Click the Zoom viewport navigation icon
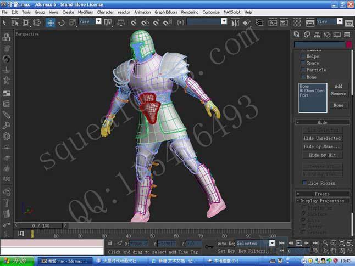355x266 pixels. click(x=325, y=243)
